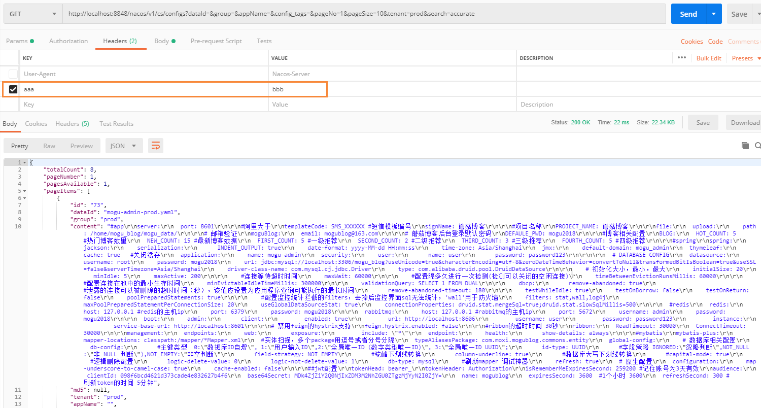Viewport: 761px width, 408px height.
Task: Click the "tenant": "prod" line
Action: click(97, 397)
